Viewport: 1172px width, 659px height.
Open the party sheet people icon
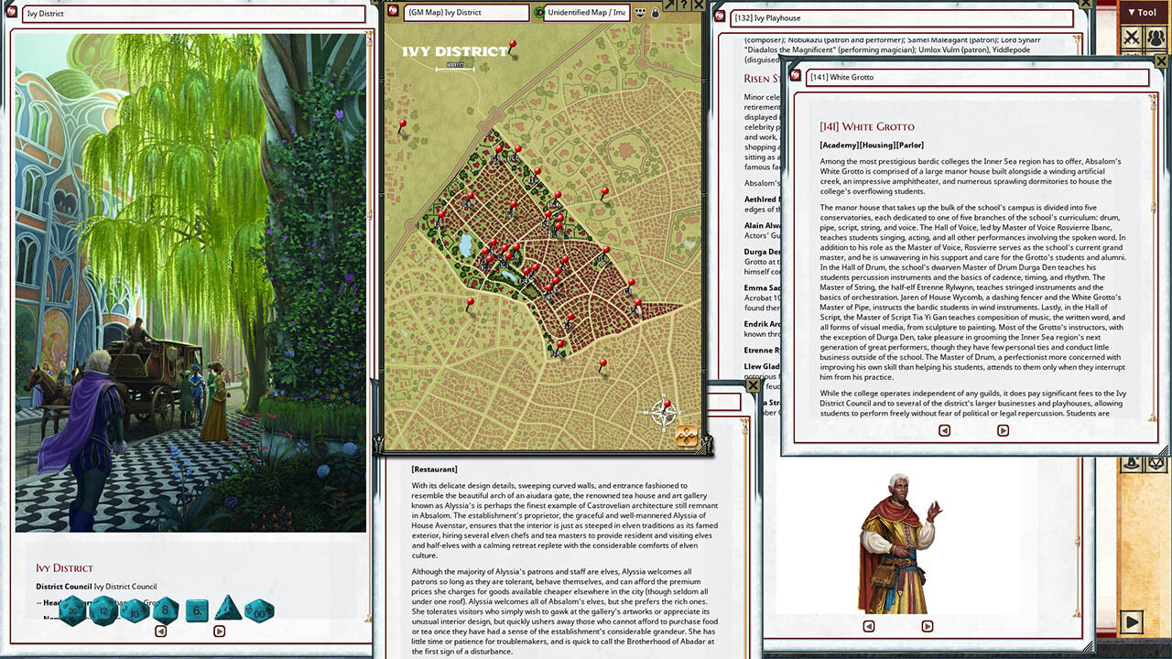pyautogui.click(x=1156, y=38)
